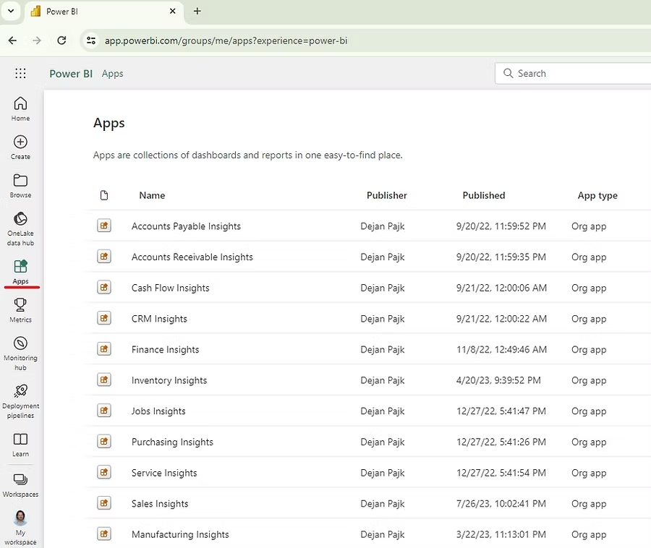Open the Learn section
The image size is (651, 548).
tap(20, 443)
